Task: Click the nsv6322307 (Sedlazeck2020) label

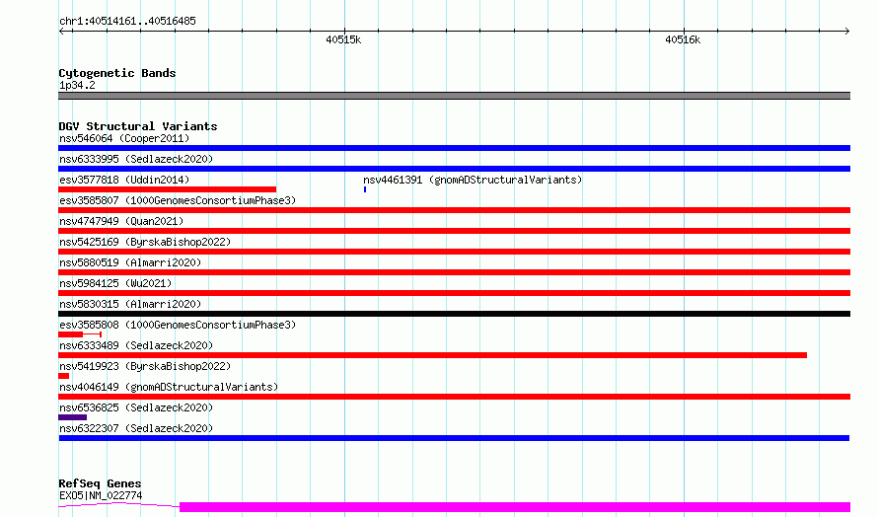Action: pos(136,428)
